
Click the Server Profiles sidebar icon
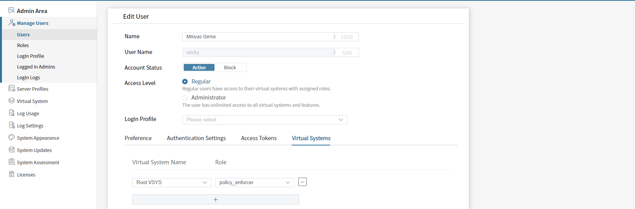click(x=12, y=89)
